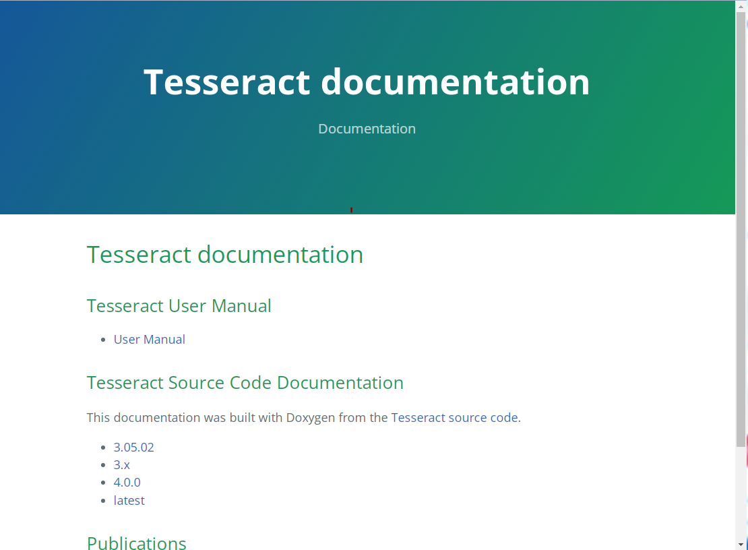This screenshot has height=550, width=748.
Task: Click the green 'Tesseract documentation' page heading
Action: (224, 254)
